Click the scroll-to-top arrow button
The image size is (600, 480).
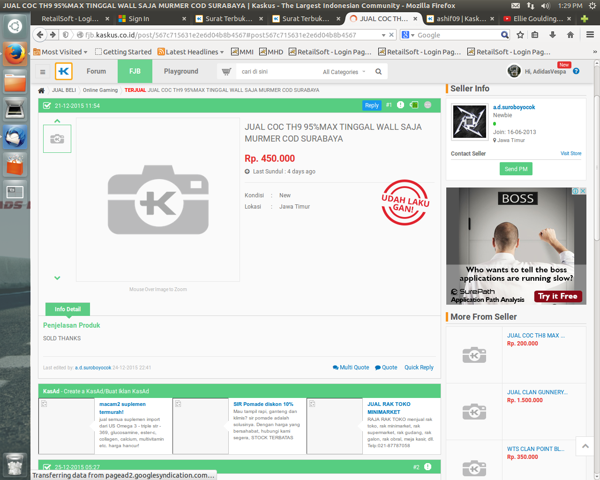[585, 446]
